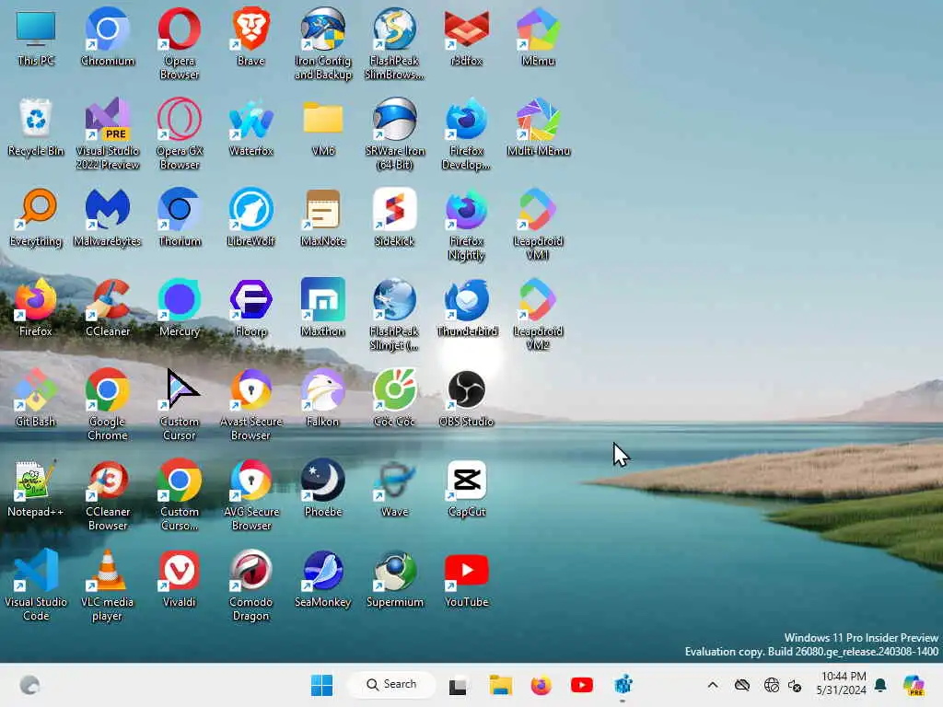Select the Multi-MEmu icon
Viewport: 943px width, 707px height.
click(x=538, y=127)
